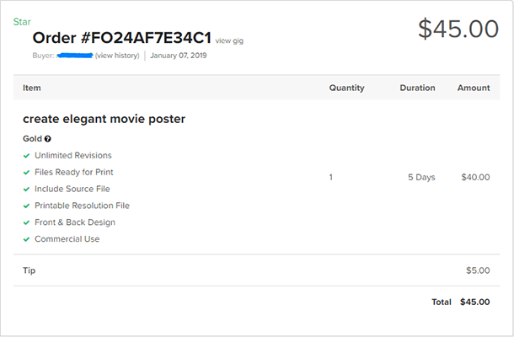The width and height of the screenshot is (514, 337).
Task: Click the large $45.00 price at top
Action: [458, 29]
